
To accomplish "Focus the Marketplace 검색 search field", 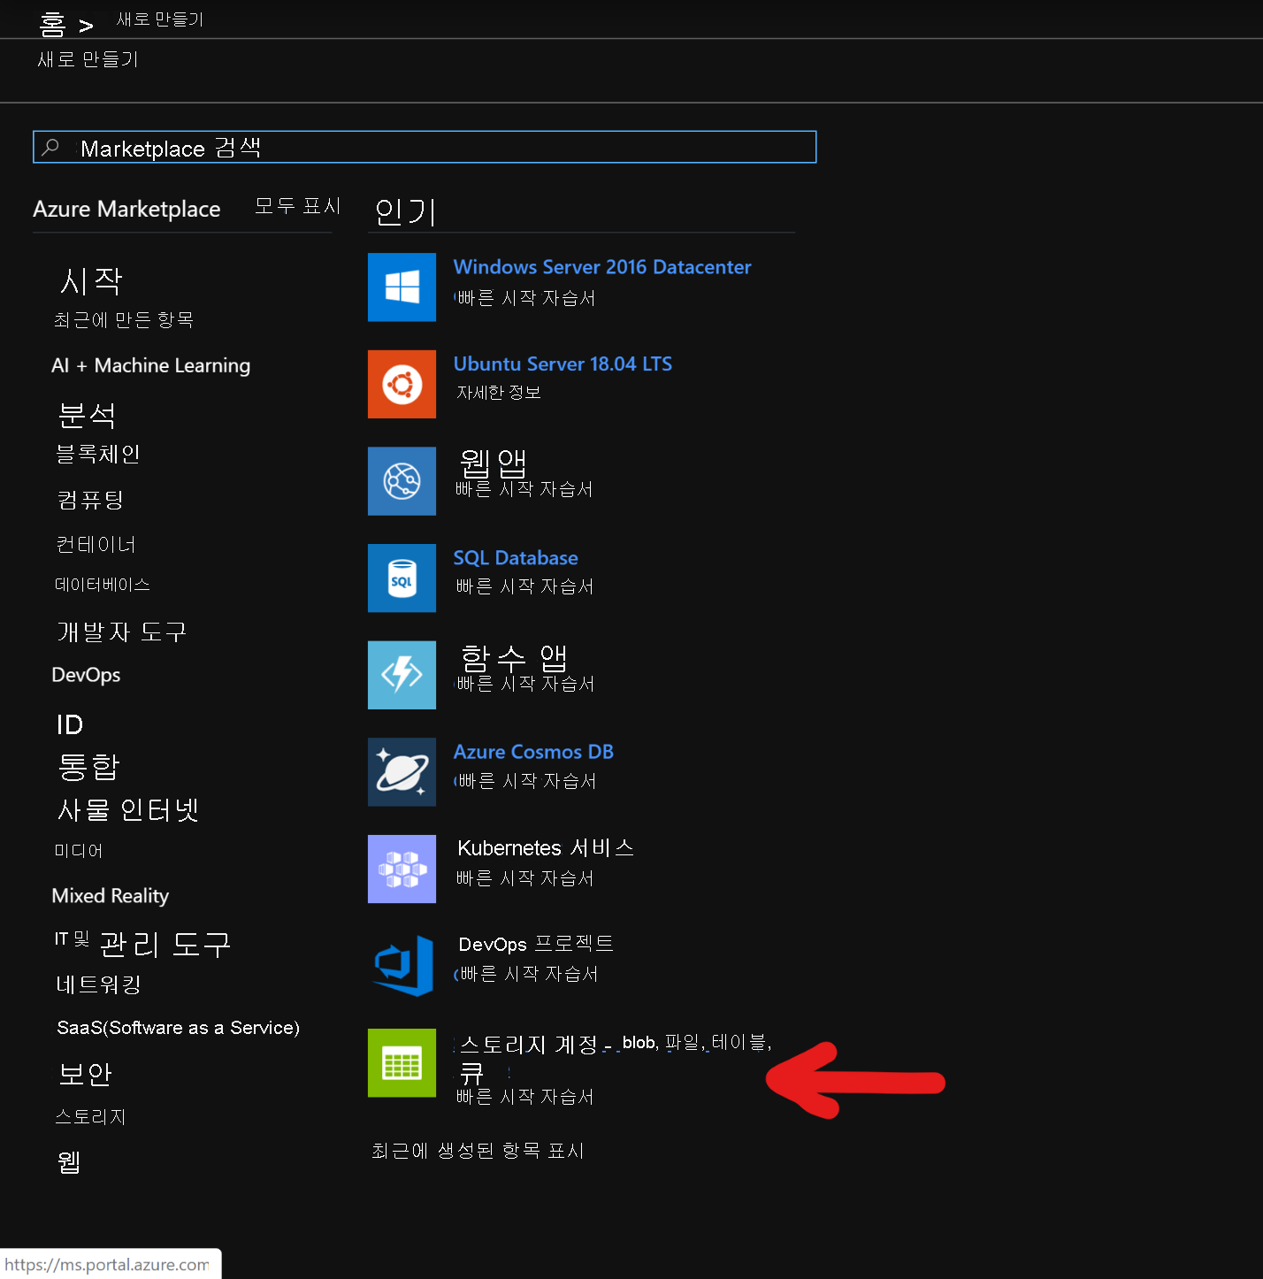I will 425,147.
